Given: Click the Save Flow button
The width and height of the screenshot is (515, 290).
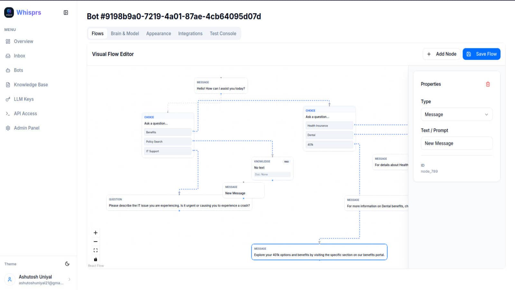Looking at the screenshot, I should [482, 54].
